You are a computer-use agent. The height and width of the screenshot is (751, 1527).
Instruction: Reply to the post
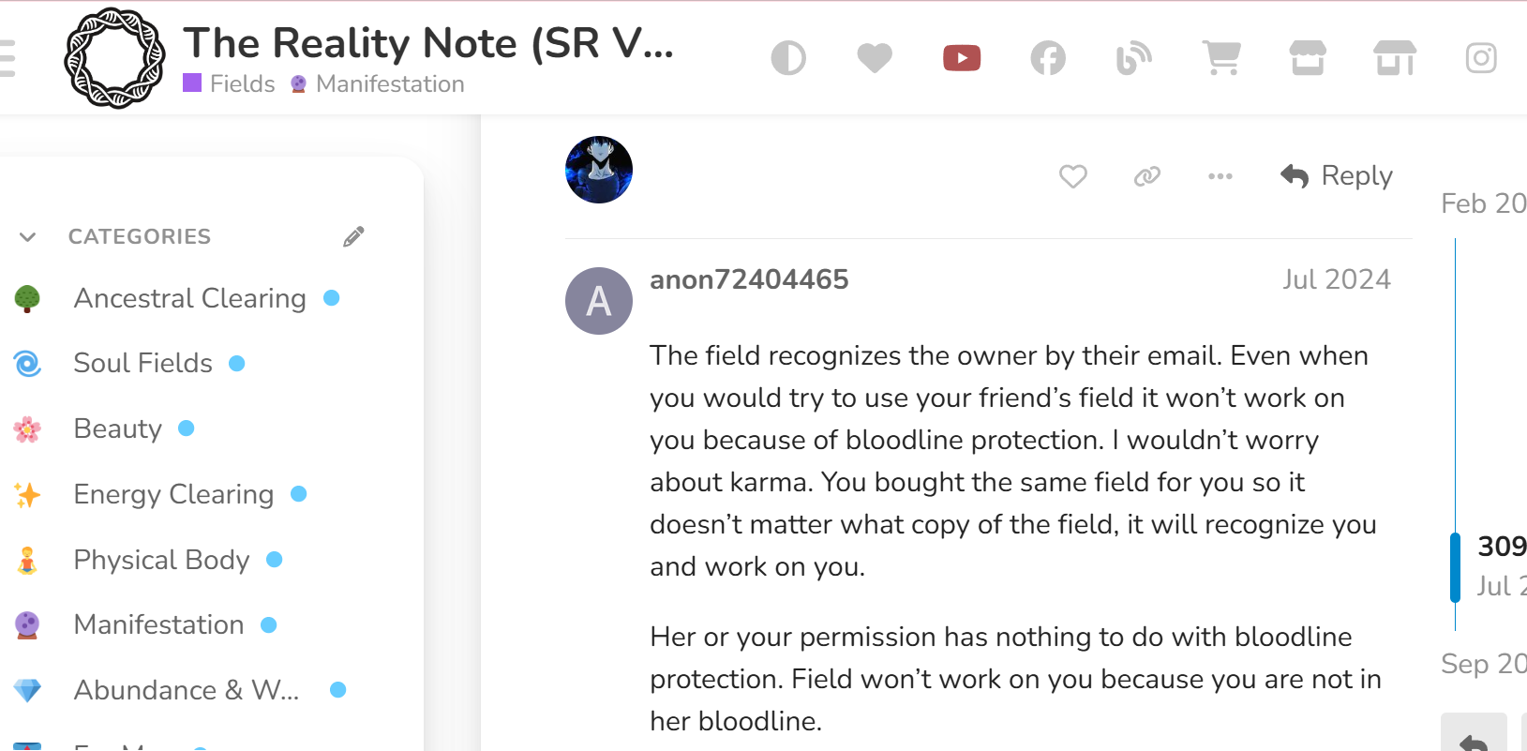1338,176
